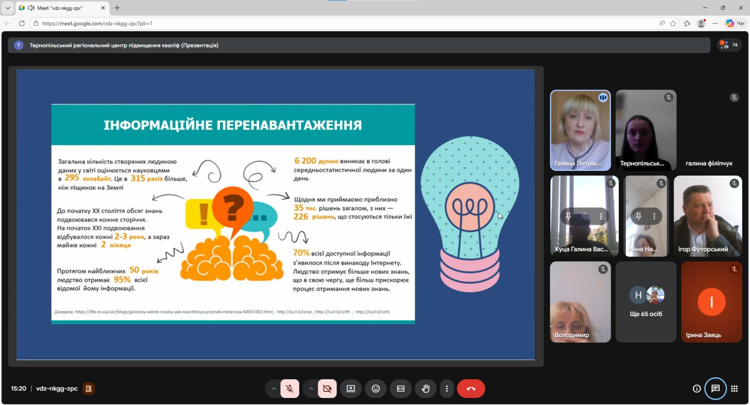Expand the audio settings chevron beside the microphone

click(274, 389)
